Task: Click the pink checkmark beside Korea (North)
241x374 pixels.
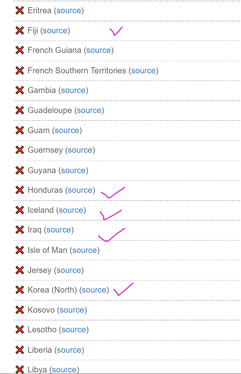Action: coord(124,289)
